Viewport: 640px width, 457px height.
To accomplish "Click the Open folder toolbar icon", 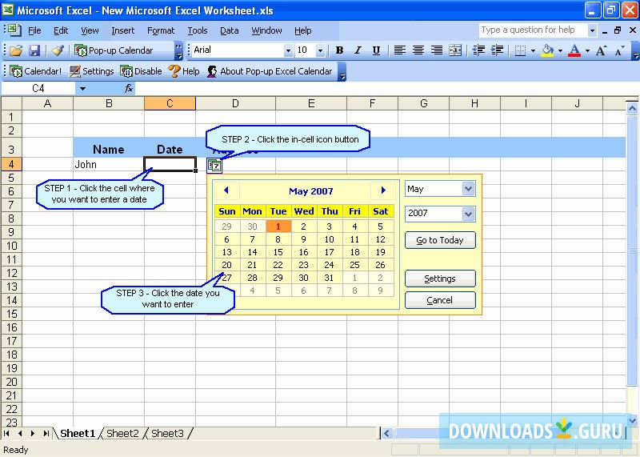I will [16, 50].
